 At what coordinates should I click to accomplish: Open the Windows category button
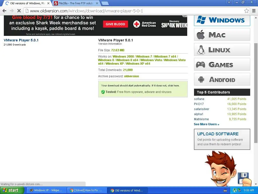222,20
